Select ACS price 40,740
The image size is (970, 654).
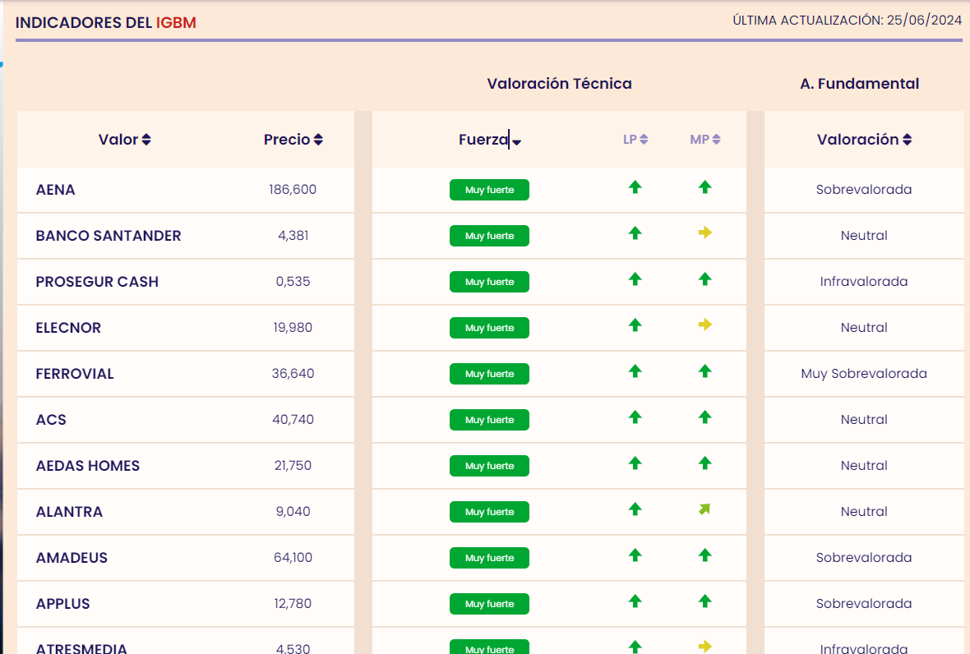tap(293, 421)
